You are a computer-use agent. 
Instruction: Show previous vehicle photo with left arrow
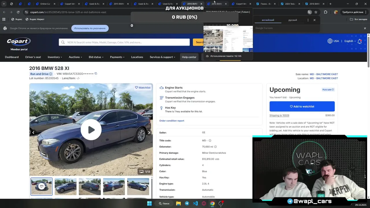[x=33, y=133]
